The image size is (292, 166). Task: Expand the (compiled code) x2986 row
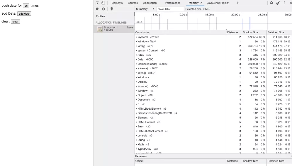pos(136,64)
